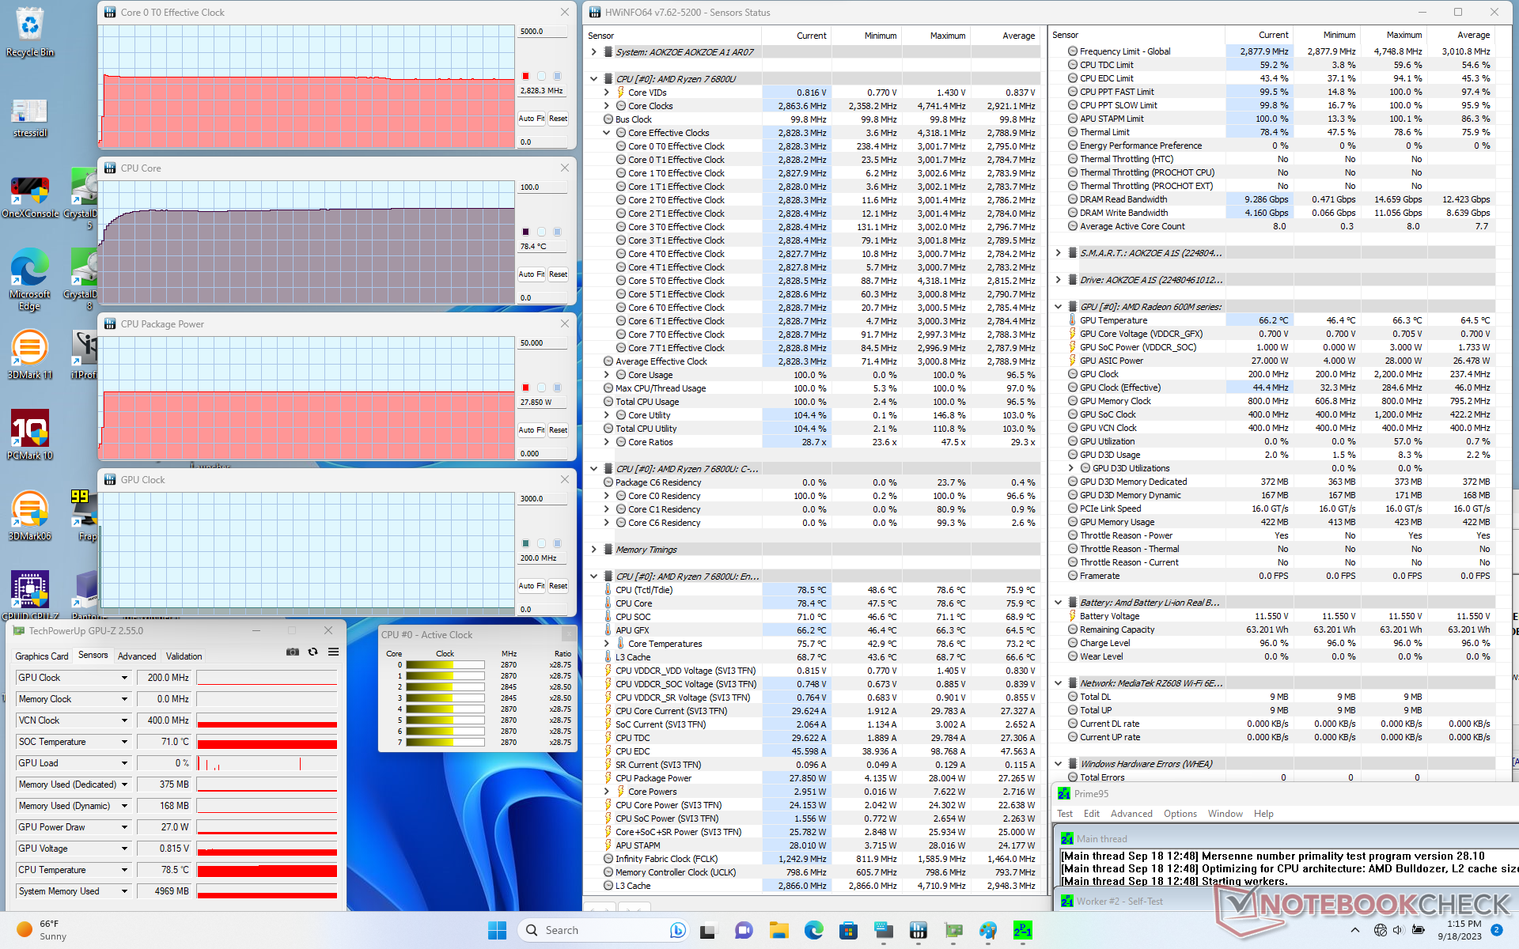Click the 5000.0 maximum value field
1519x949 pixels.
pyautogui.click(x=542, y=32)
